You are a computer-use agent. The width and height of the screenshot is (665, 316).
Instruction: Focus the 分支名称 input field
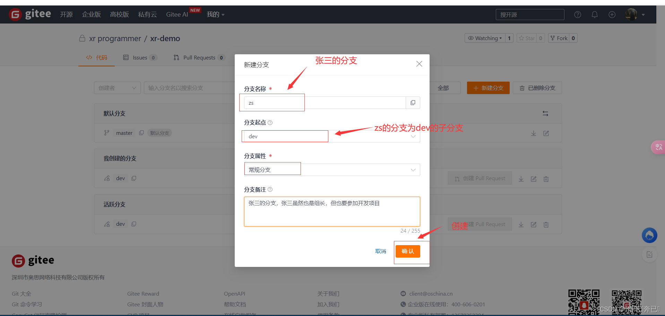[x=325, y=103]
